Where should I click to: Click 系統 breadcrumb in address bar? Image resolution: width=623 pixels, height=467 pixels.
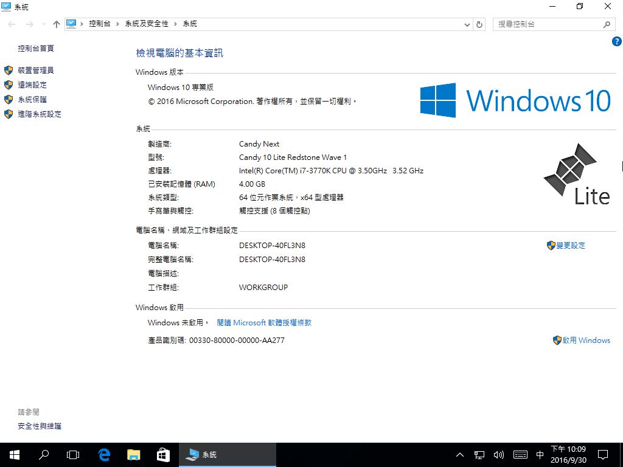point(190,24)
